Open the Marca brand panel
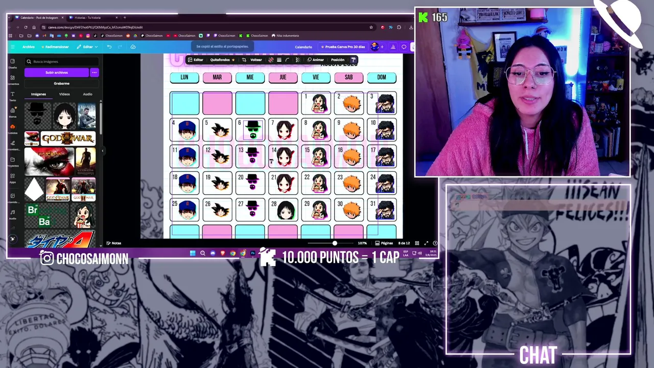The height and width of the screenshot is (368, 654). pos(12,112)
